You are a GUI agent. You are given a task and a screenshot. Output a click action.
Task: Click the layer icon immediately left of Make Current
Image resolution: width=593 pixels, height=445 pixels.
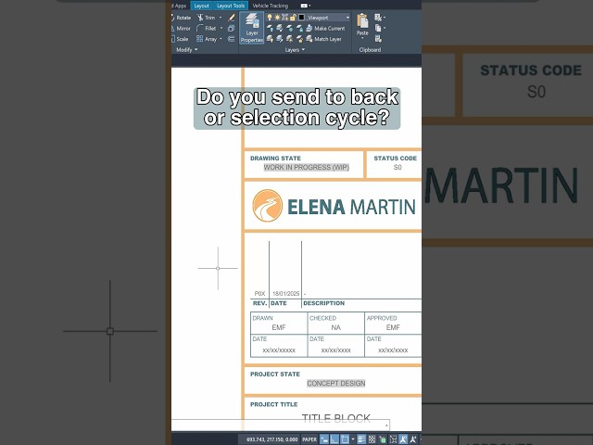(299, 28)
